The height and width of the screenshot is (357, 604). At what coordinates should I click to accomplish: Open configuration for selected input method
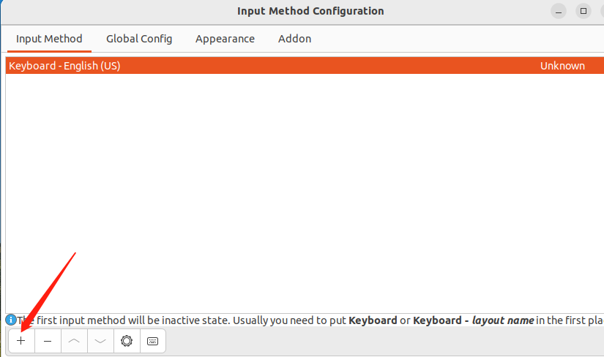[x=127, y=341]
